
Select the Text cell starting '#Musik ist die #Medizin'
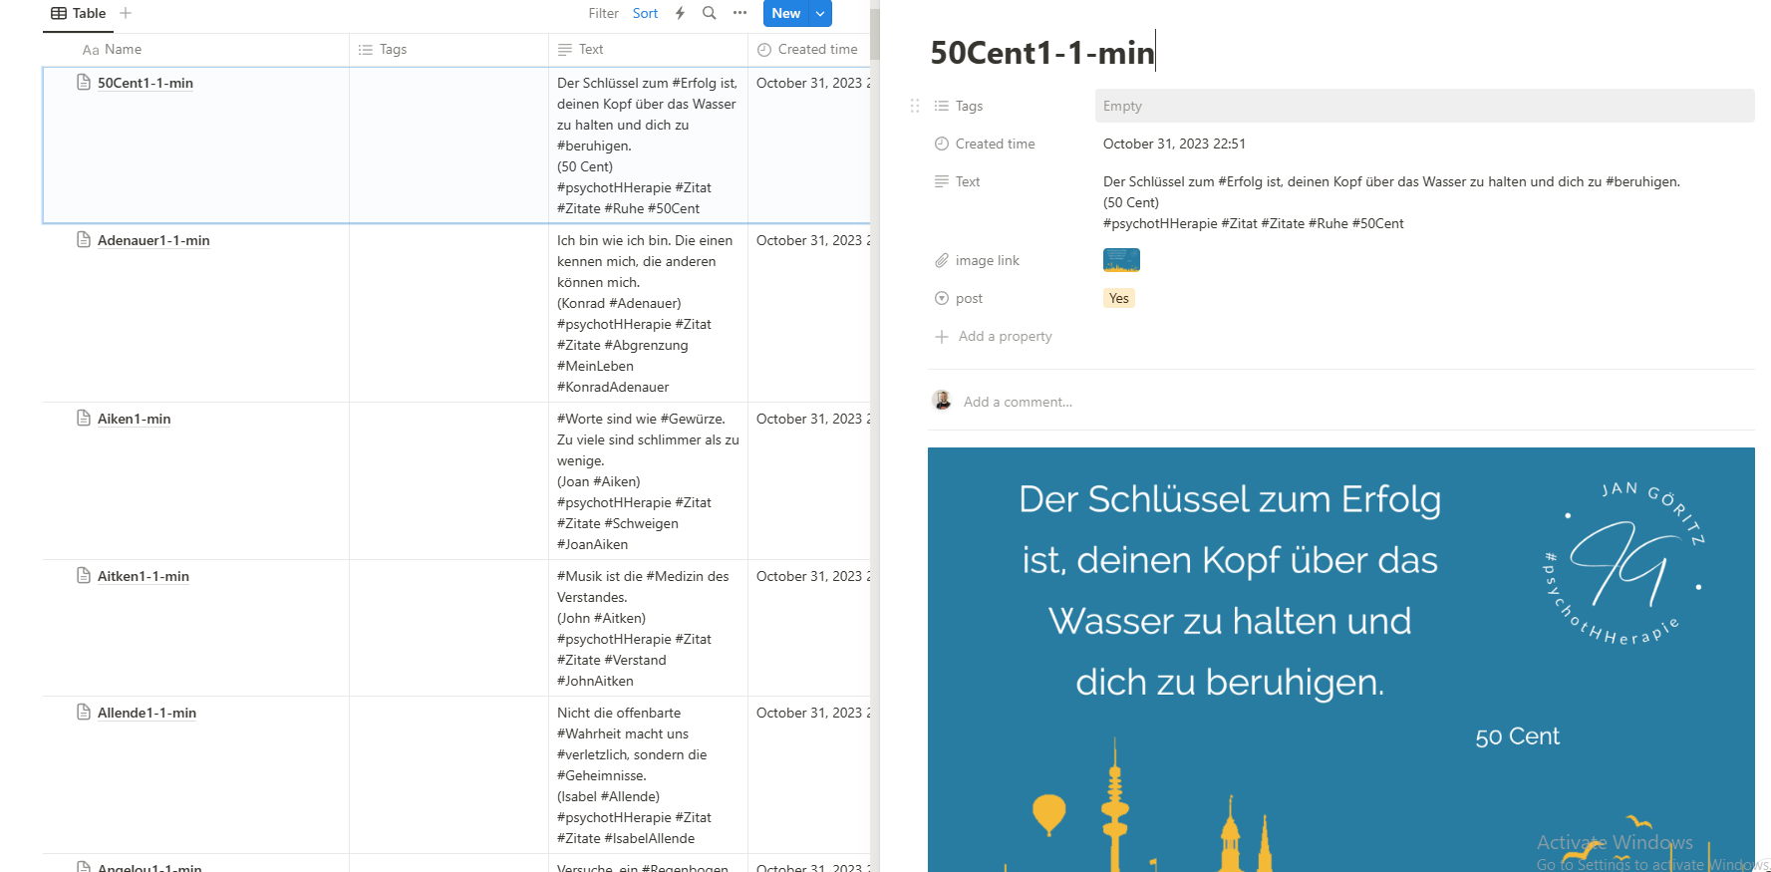tap(648, 628)
